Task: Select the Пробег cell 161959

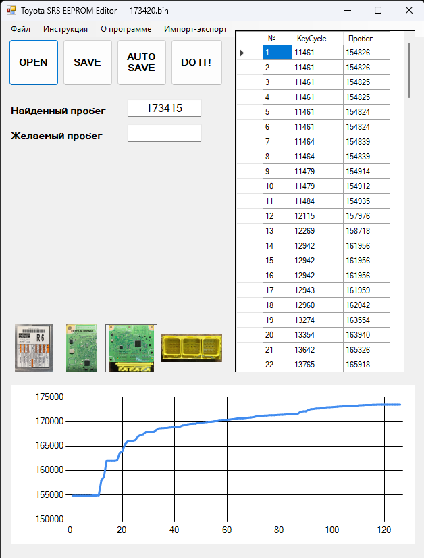Action: coord(367,290)
